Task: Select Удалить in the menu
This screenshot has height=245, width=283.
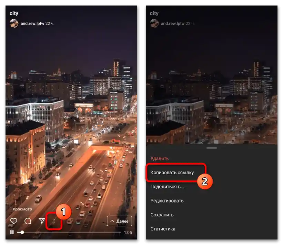Action: 160,158
